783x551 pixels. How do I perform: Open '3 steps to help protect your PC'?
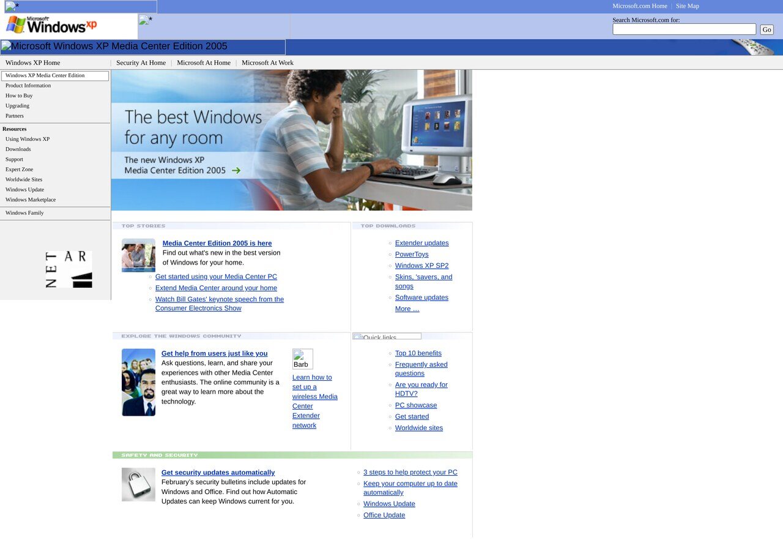coord(410,473)
